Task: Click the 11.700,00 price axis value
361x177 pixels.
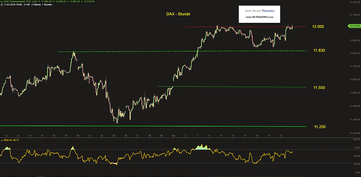Action: 354,67
